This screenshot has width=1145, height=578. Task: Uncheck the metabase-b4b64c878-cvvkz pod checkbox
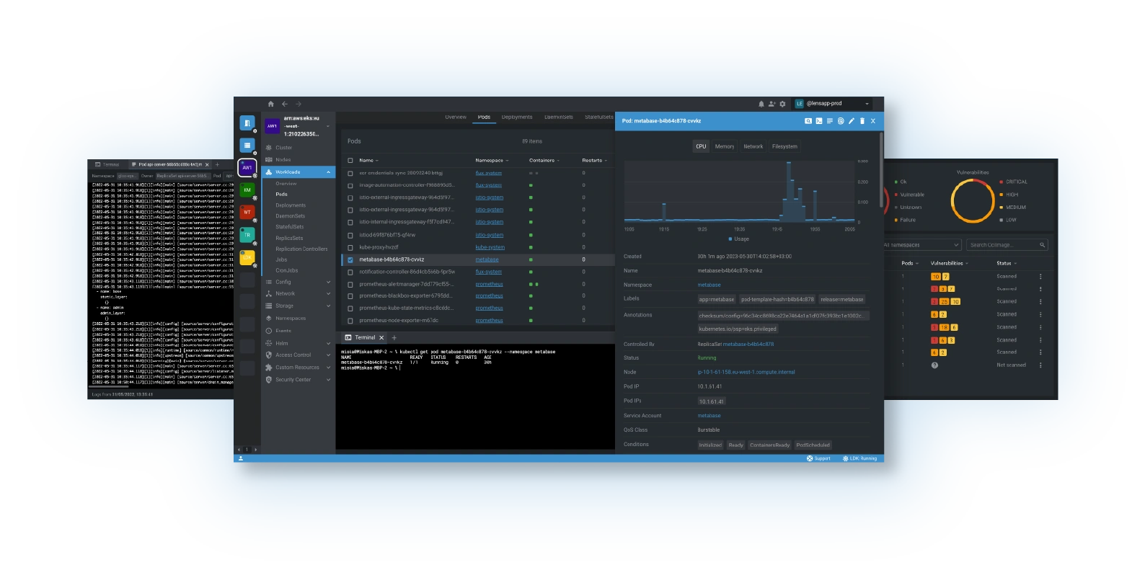pyautogui.click(x=350, y=259)
